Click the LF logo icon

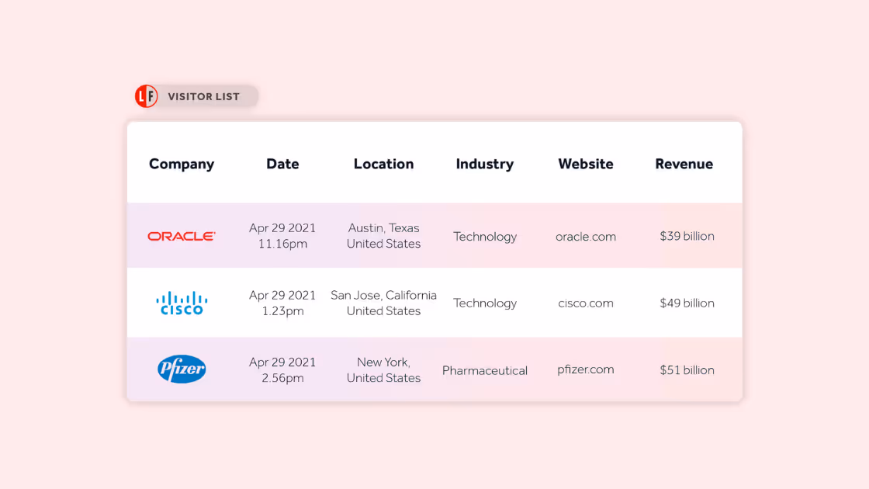[146, 96]
